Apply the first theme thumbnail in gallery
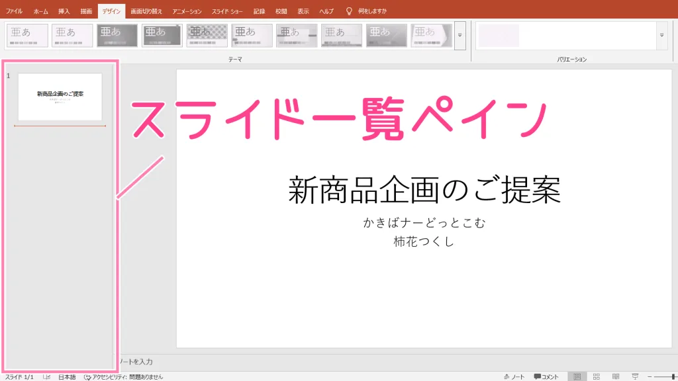The image size is (678, 381). pos(27,36)
